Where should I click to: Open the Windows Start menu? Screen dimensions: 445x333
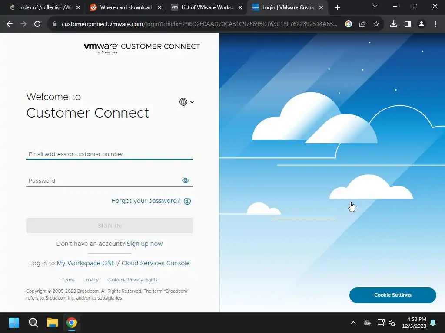pyautogui.click(x=14, y=323)
